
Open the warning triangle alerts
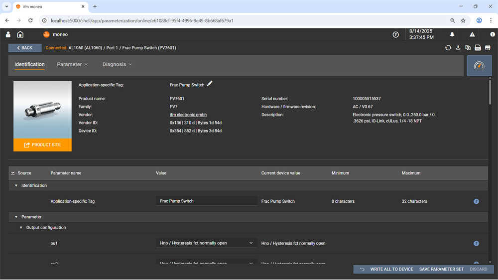point(472,34)
